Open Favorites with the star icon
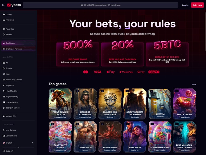Viewport: 206px width, 155px height. [x=4, y=29]
